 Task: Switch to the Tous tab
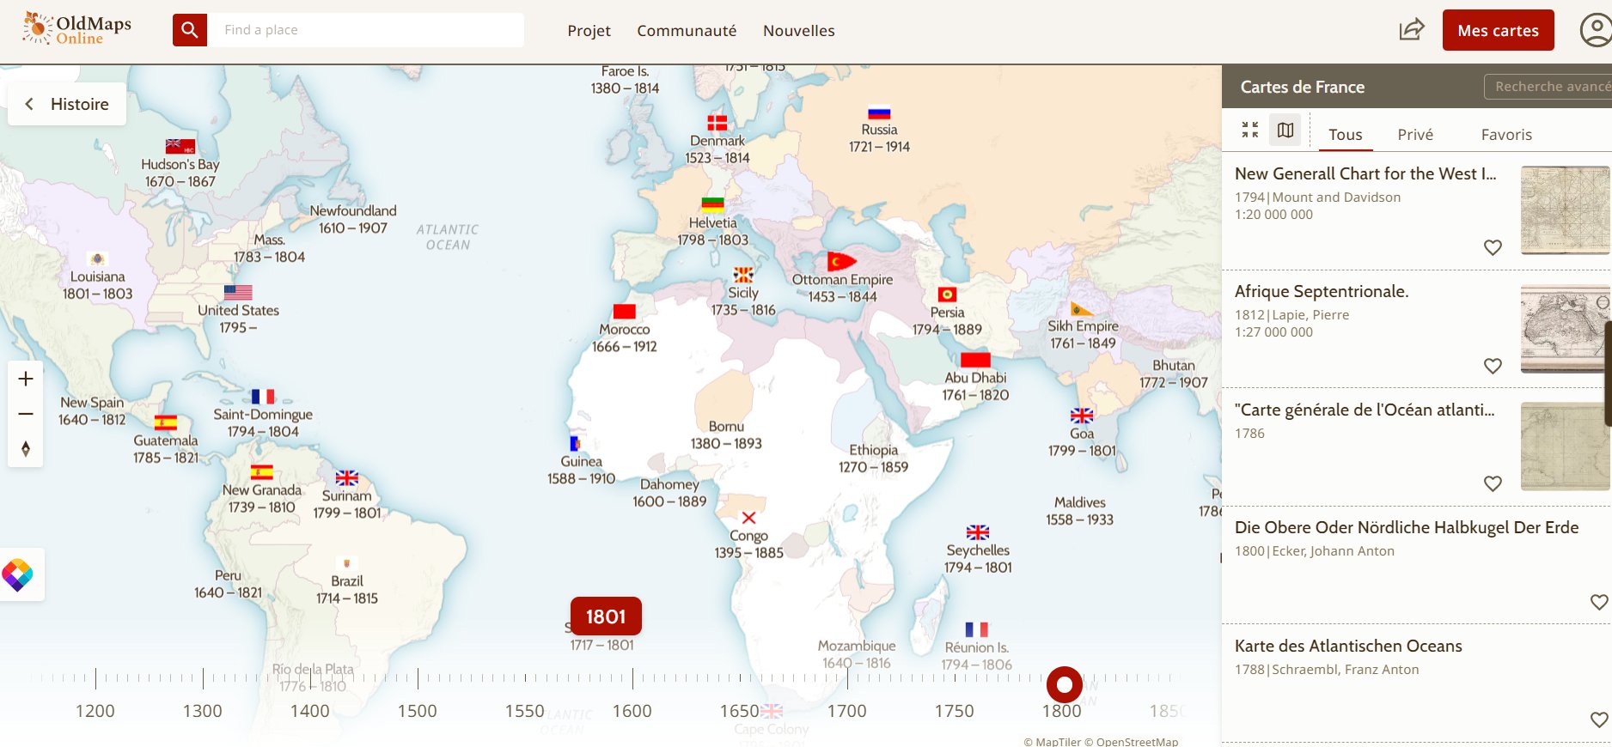pyautogui.click(x=1345, y=135)
